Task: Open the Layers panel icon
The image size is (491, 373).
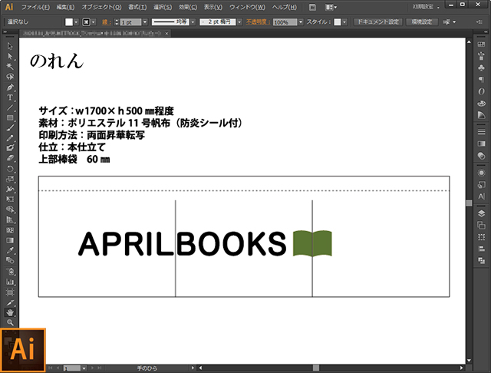Action: coord(481,213)
